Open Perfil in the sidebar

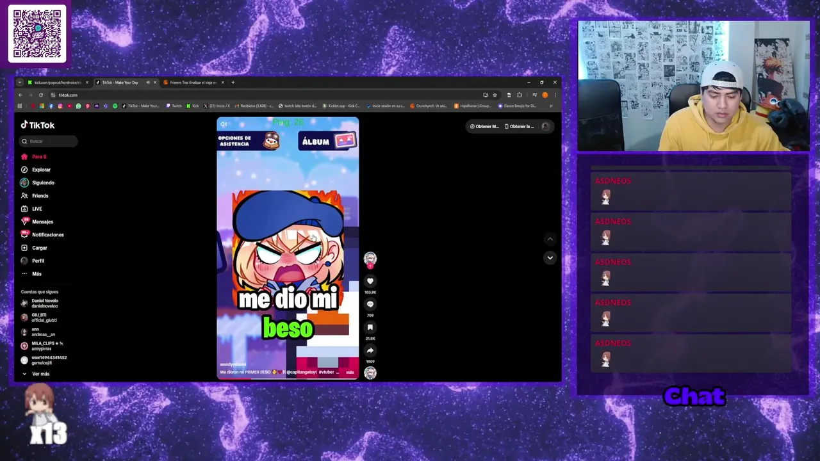[x=33, y=261]
